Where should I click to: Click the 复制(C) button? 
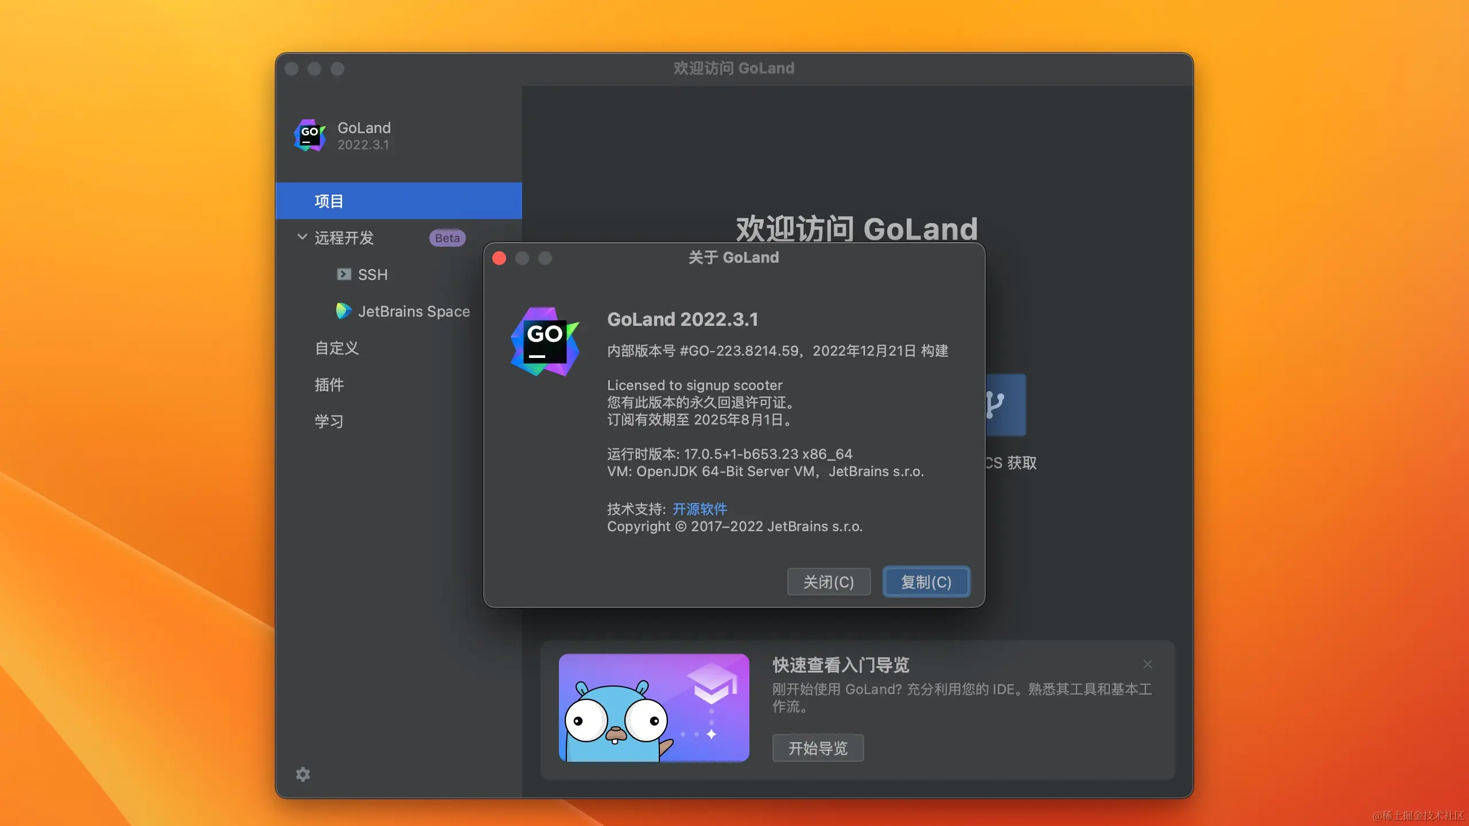tap(926, 582)
